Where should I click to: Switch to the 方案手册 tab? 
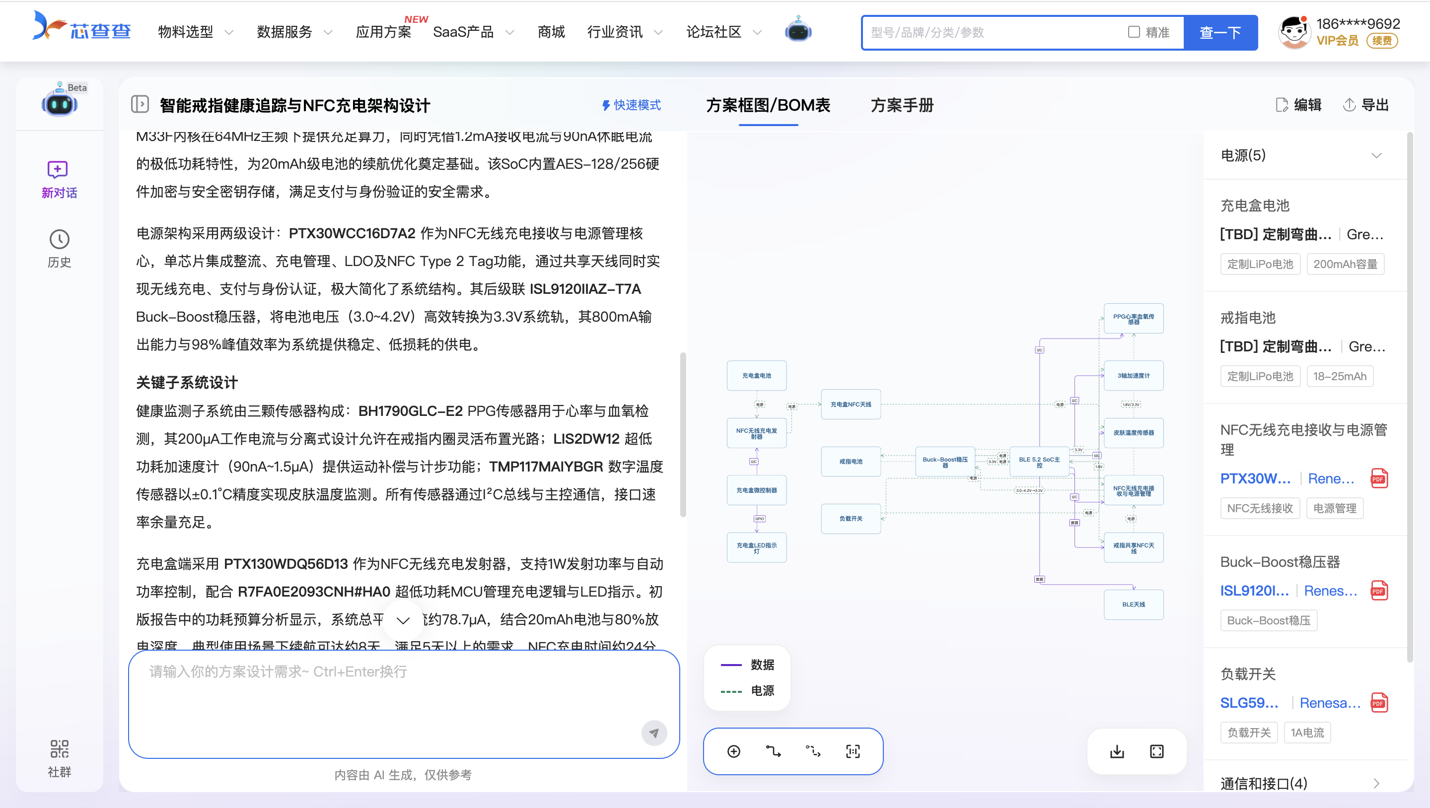pos(902,105)
